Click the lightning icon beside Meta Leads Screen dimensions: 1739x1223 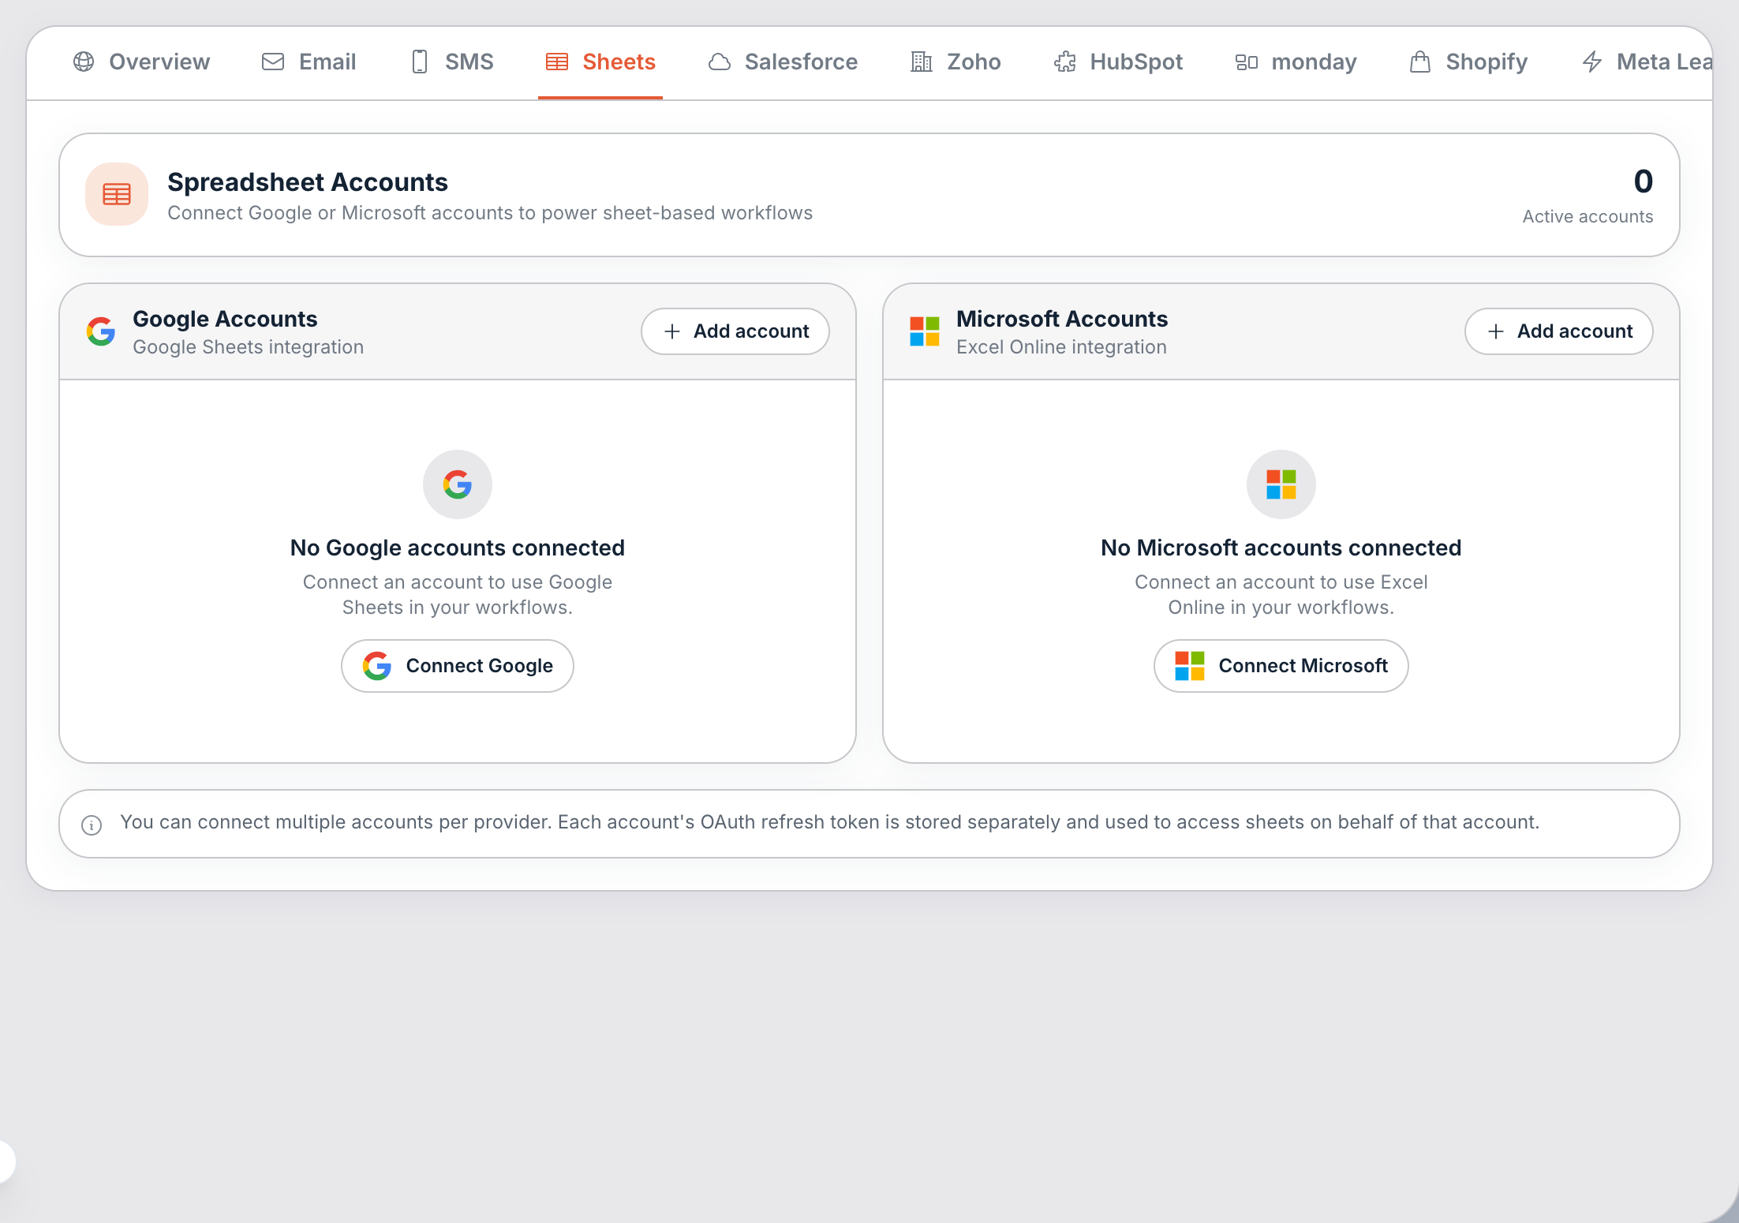pos(1592,62)
